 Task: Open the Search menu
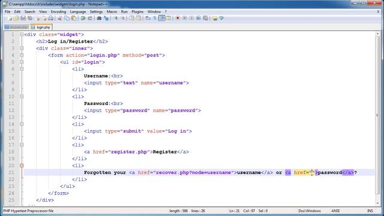29,11
